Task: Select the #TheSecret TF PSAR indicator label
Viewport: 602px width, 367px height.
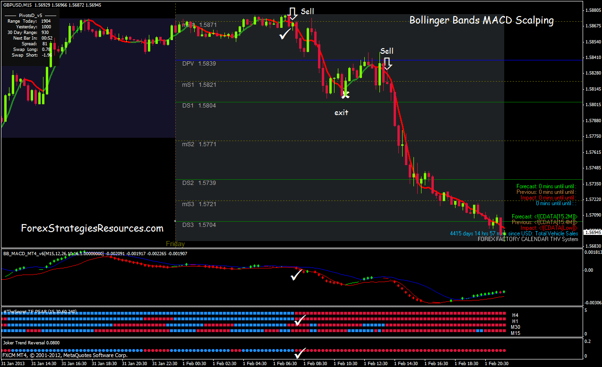Action: (x=40, y=311)
